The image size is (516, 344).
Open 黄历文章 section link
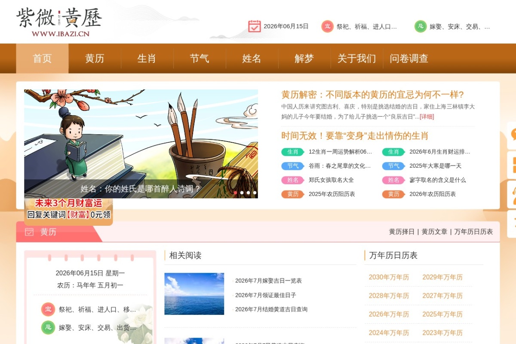click(434, 232)
